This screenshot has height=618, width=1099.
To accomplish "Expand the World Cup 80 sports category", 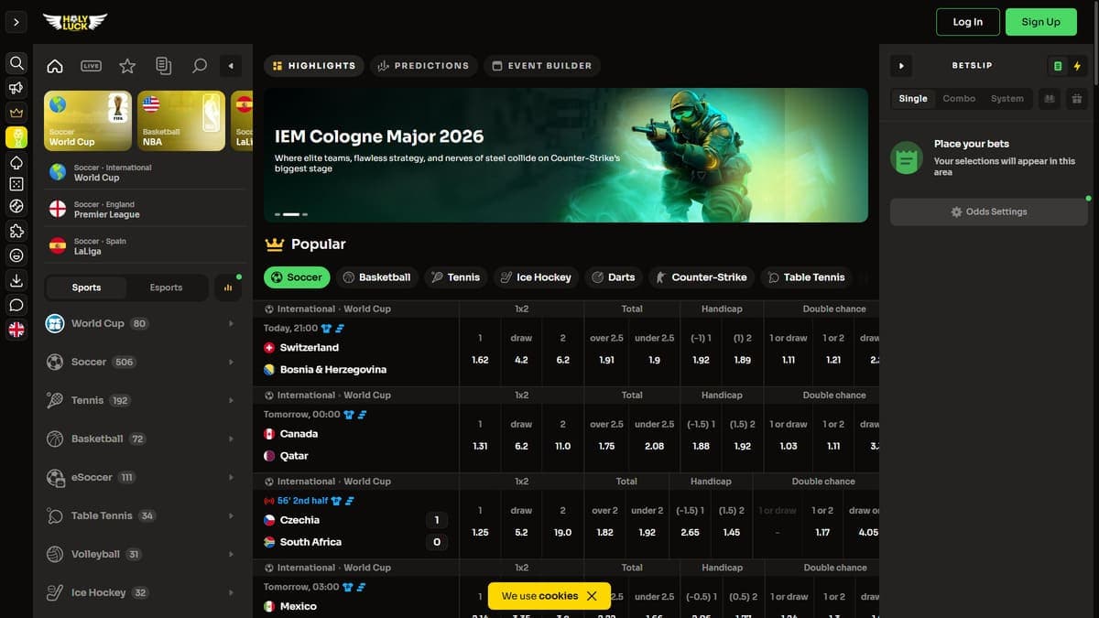I will click(x=143, y=323).
